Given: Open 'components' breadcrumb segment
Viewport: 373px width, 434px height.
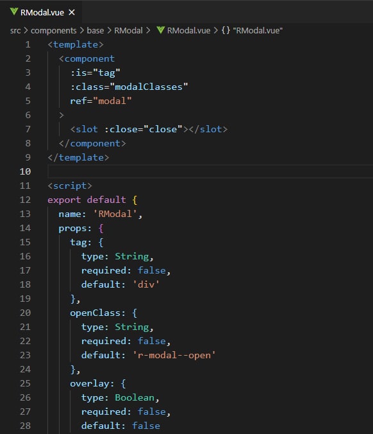Looking at the screenshot, I should click(x=54, y=30).
